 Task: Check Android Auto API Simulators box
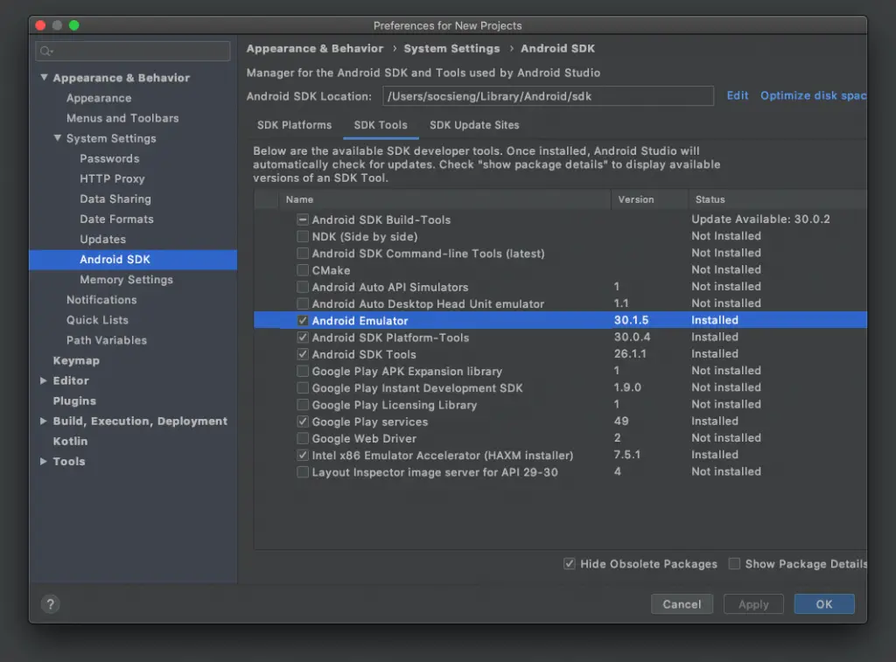tap(302, 287)
